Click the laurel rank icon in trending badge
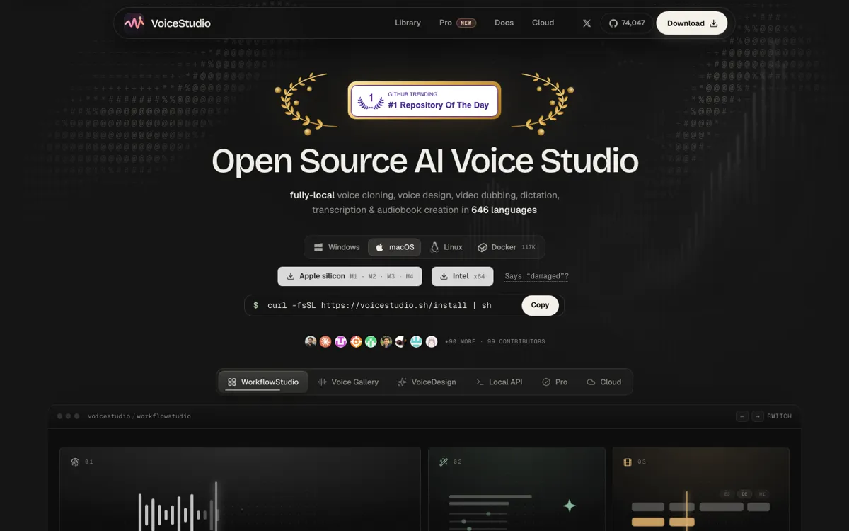Image resolution: width=849 pixels, height=531 pixels. [x=371, y=101]
